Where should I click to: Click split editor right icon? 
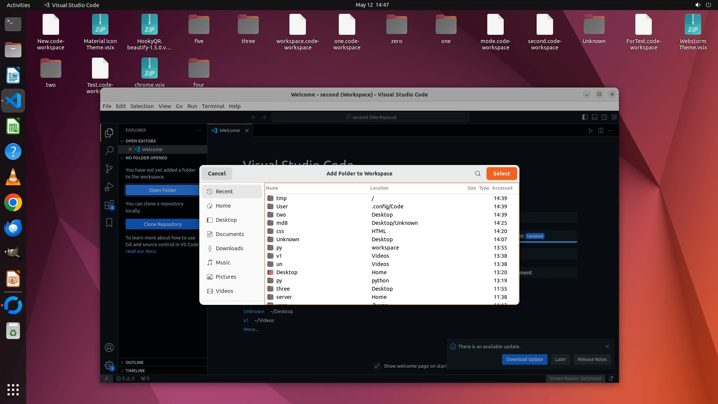click(x=601, y=131)
